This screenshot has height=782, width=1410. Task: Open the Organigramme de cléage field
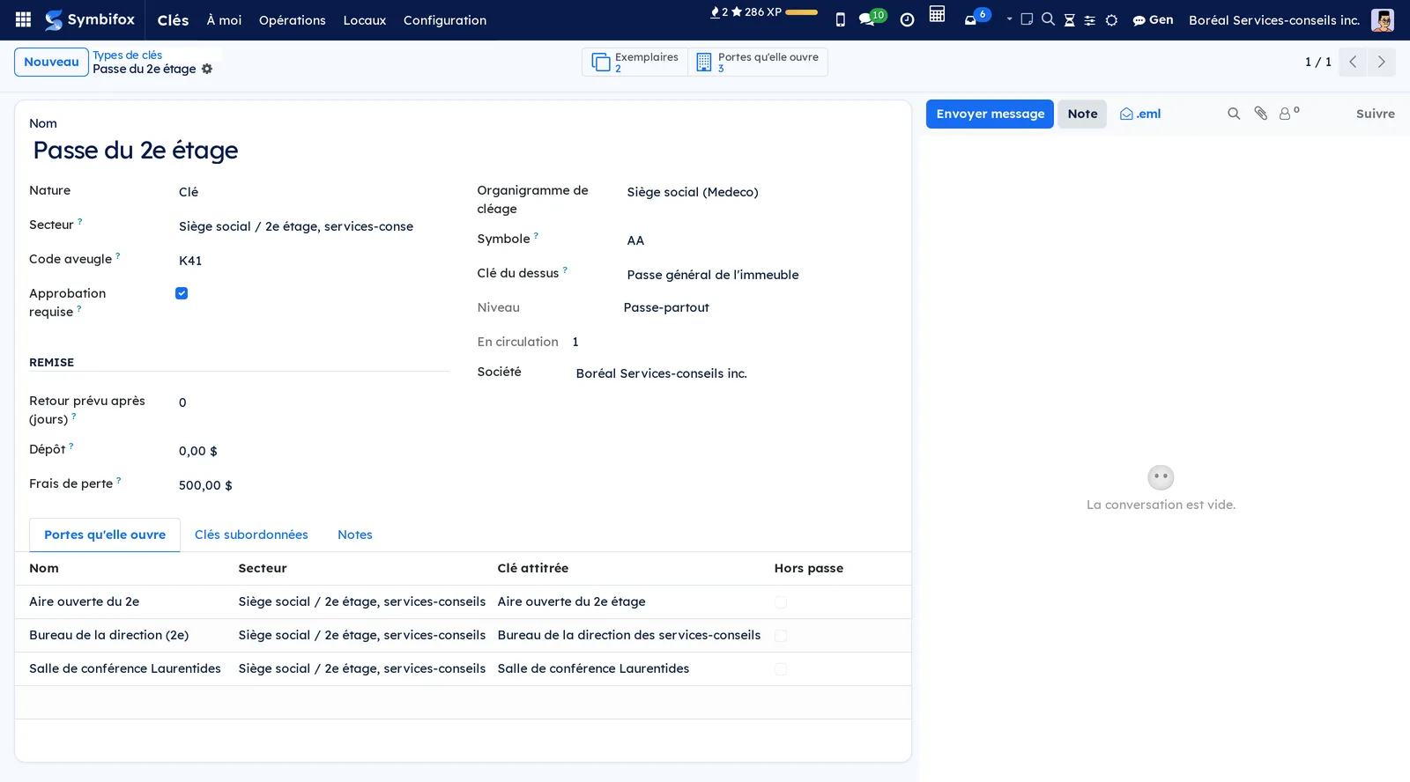pos(761,192)
